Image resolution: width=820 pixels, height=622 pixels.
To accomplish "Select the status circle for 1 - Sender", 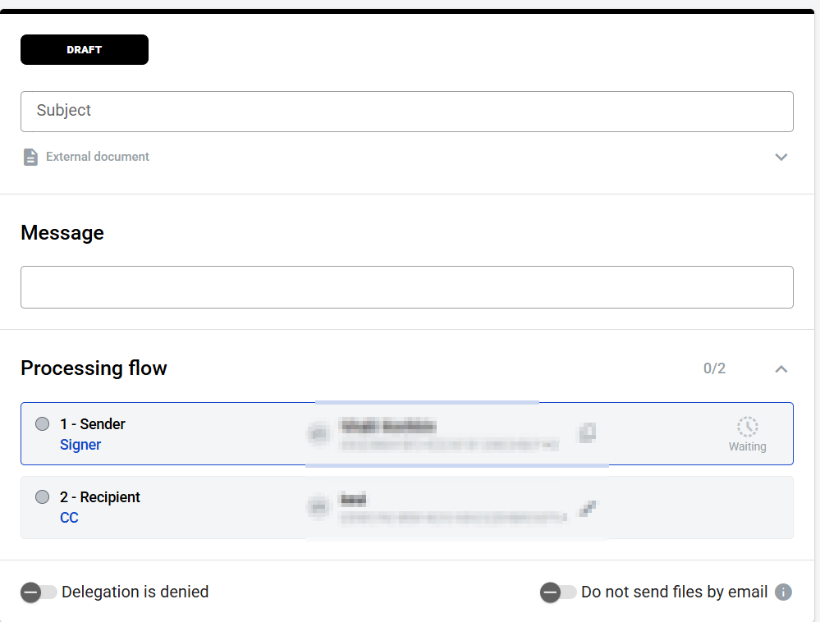I will tap(43, 424).
